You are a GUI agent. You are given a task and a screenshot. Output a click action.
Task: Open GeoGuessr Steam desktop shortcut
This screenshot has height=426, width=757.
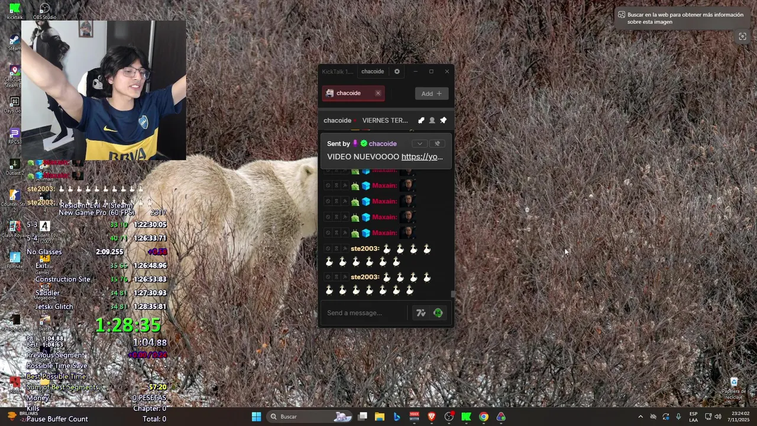[13, 78]
